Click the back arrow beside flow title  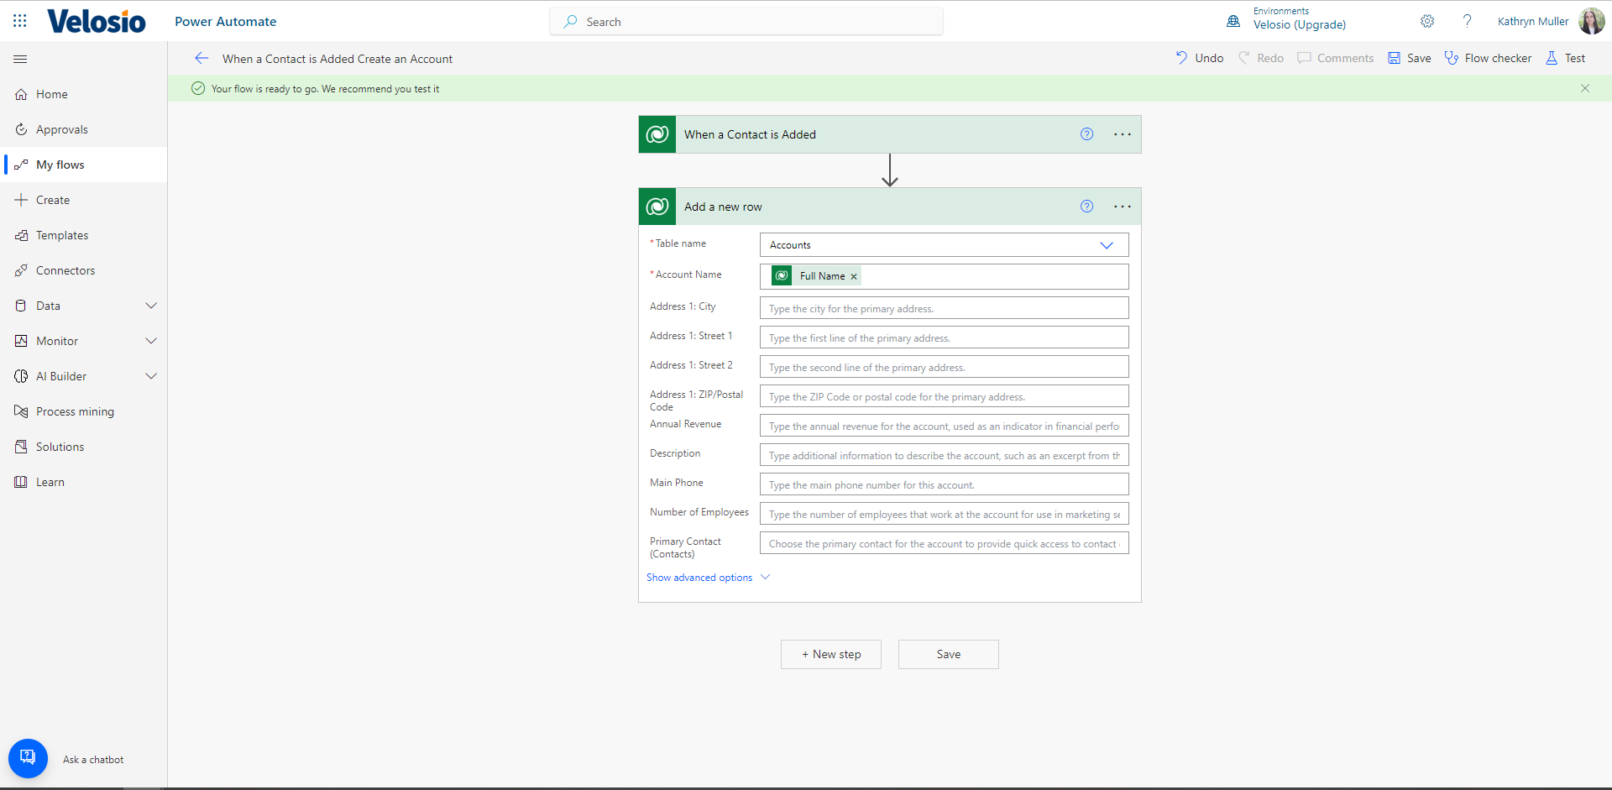(201, 58)
